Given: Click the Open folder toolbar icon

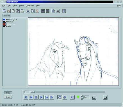Looking at the screenshot, I should (x=9, y=11).
